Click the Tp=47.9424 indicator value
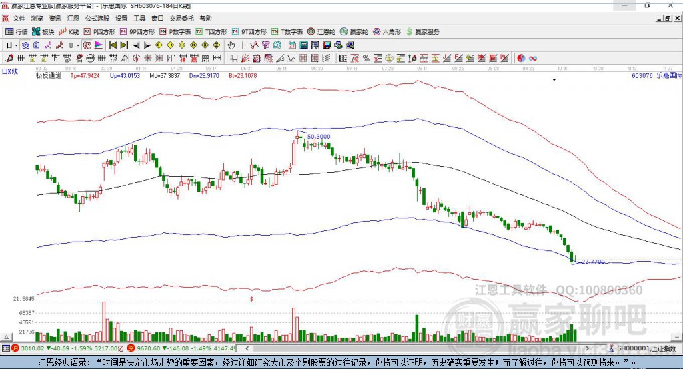683x369 pixels. [x=85, y=75]
